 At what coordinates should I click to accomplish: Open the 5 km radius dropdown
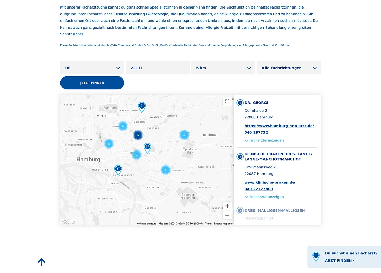click(223, 68)
